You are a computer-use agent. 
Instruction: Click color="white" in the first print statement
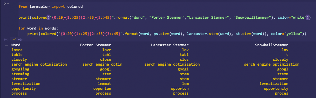(x=293, y=17)
